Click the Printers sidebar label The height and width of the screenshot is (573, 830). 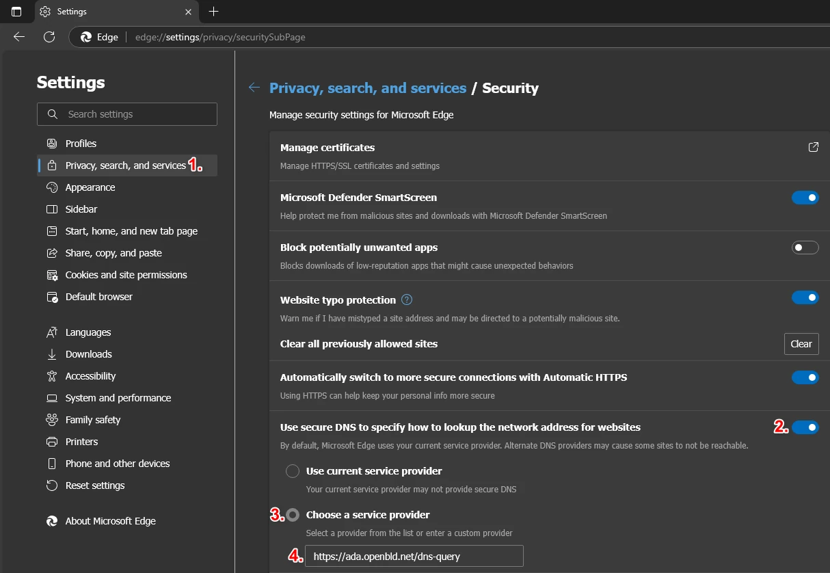click(82, 442)
